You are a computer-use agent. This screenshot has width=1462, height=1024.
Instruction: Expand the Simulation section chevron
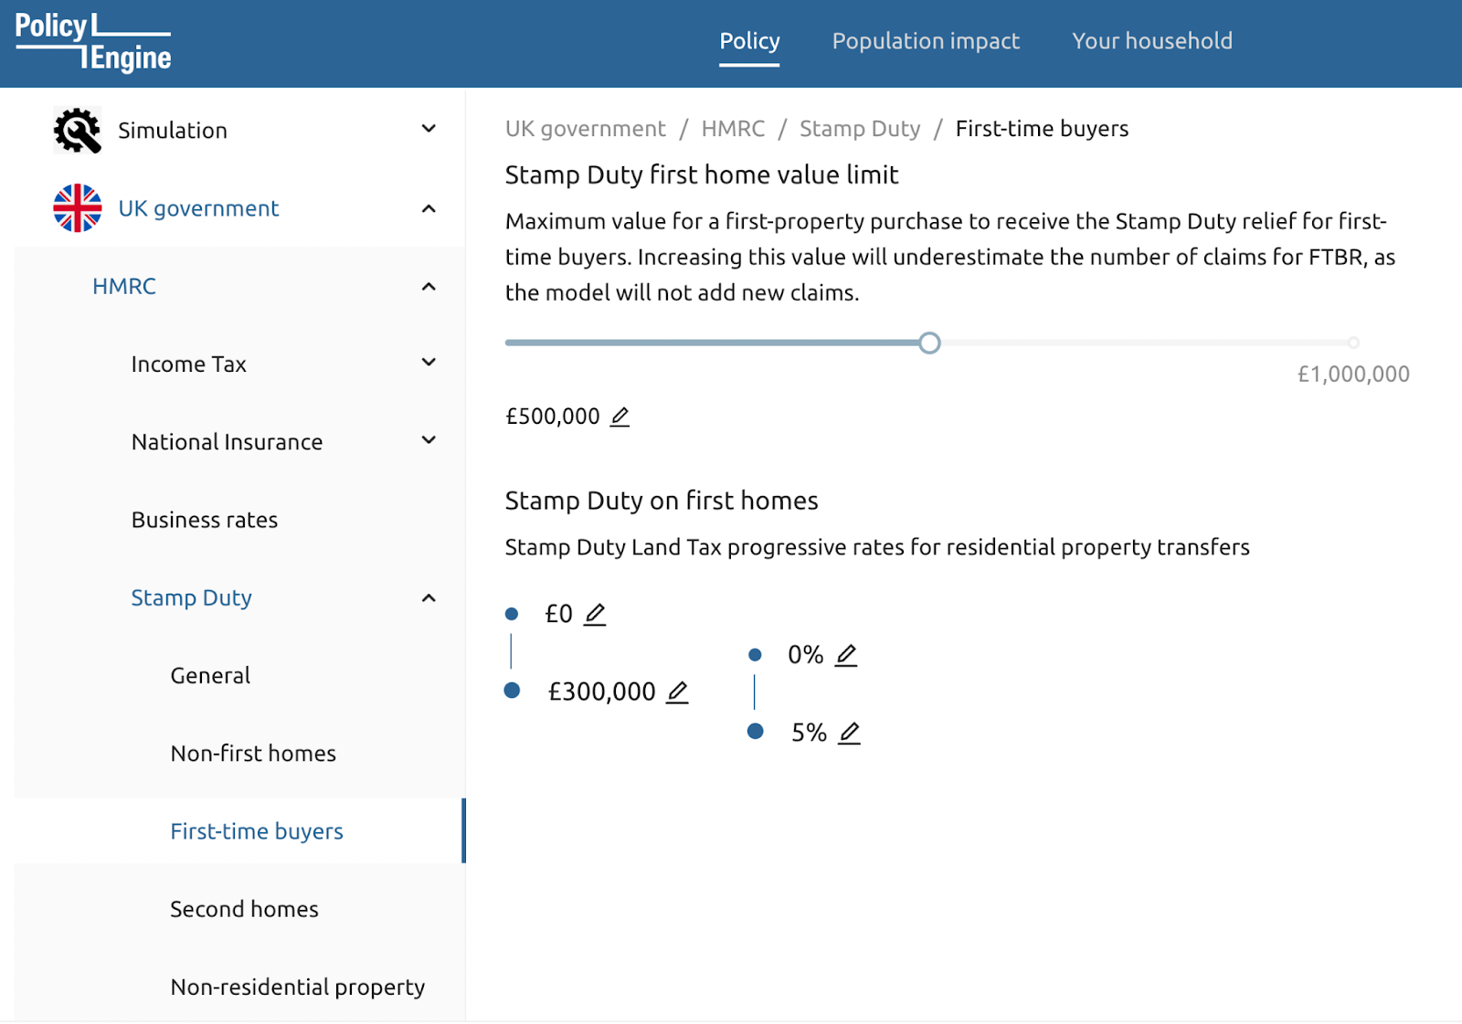(x=429, y=129)
